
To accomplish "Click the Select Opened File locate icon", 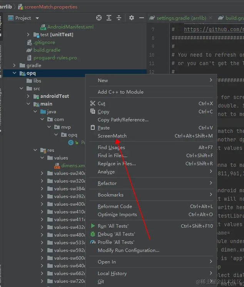I will coord(99,18).
